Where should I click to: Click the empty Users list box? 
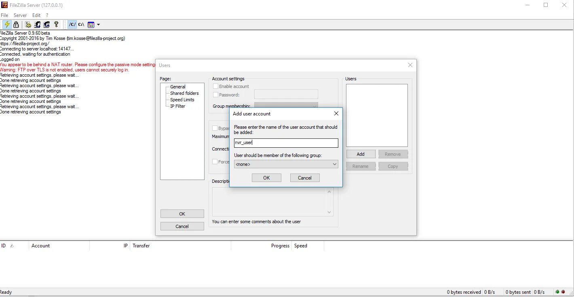tap(377, 115)
